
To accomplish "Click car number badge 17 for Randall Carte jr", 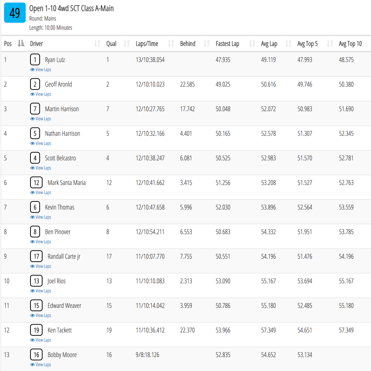I will (36, 257).
